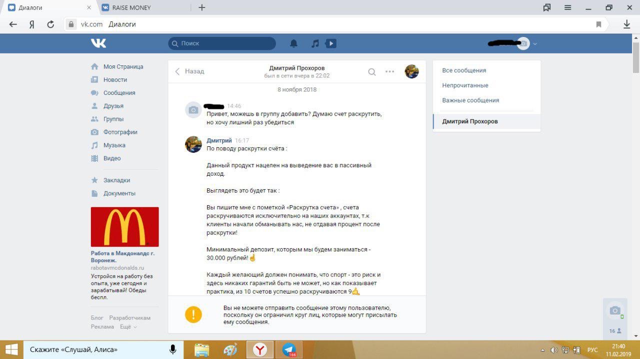Open Yandex Browser taskbar icon

pyautogui.click(x=259, y=350)
